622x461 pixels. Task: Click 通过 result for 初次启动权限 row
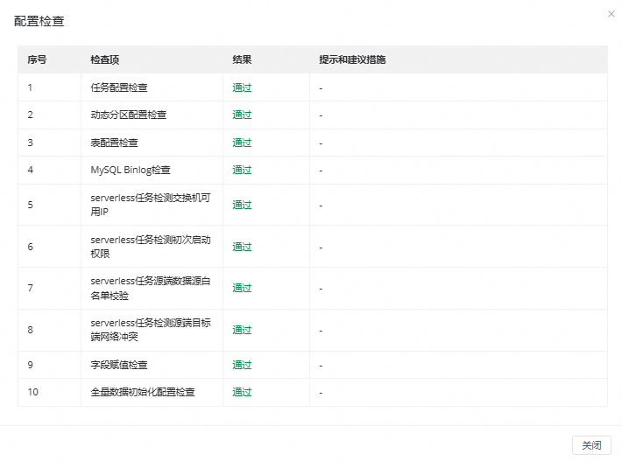[242, 247]
